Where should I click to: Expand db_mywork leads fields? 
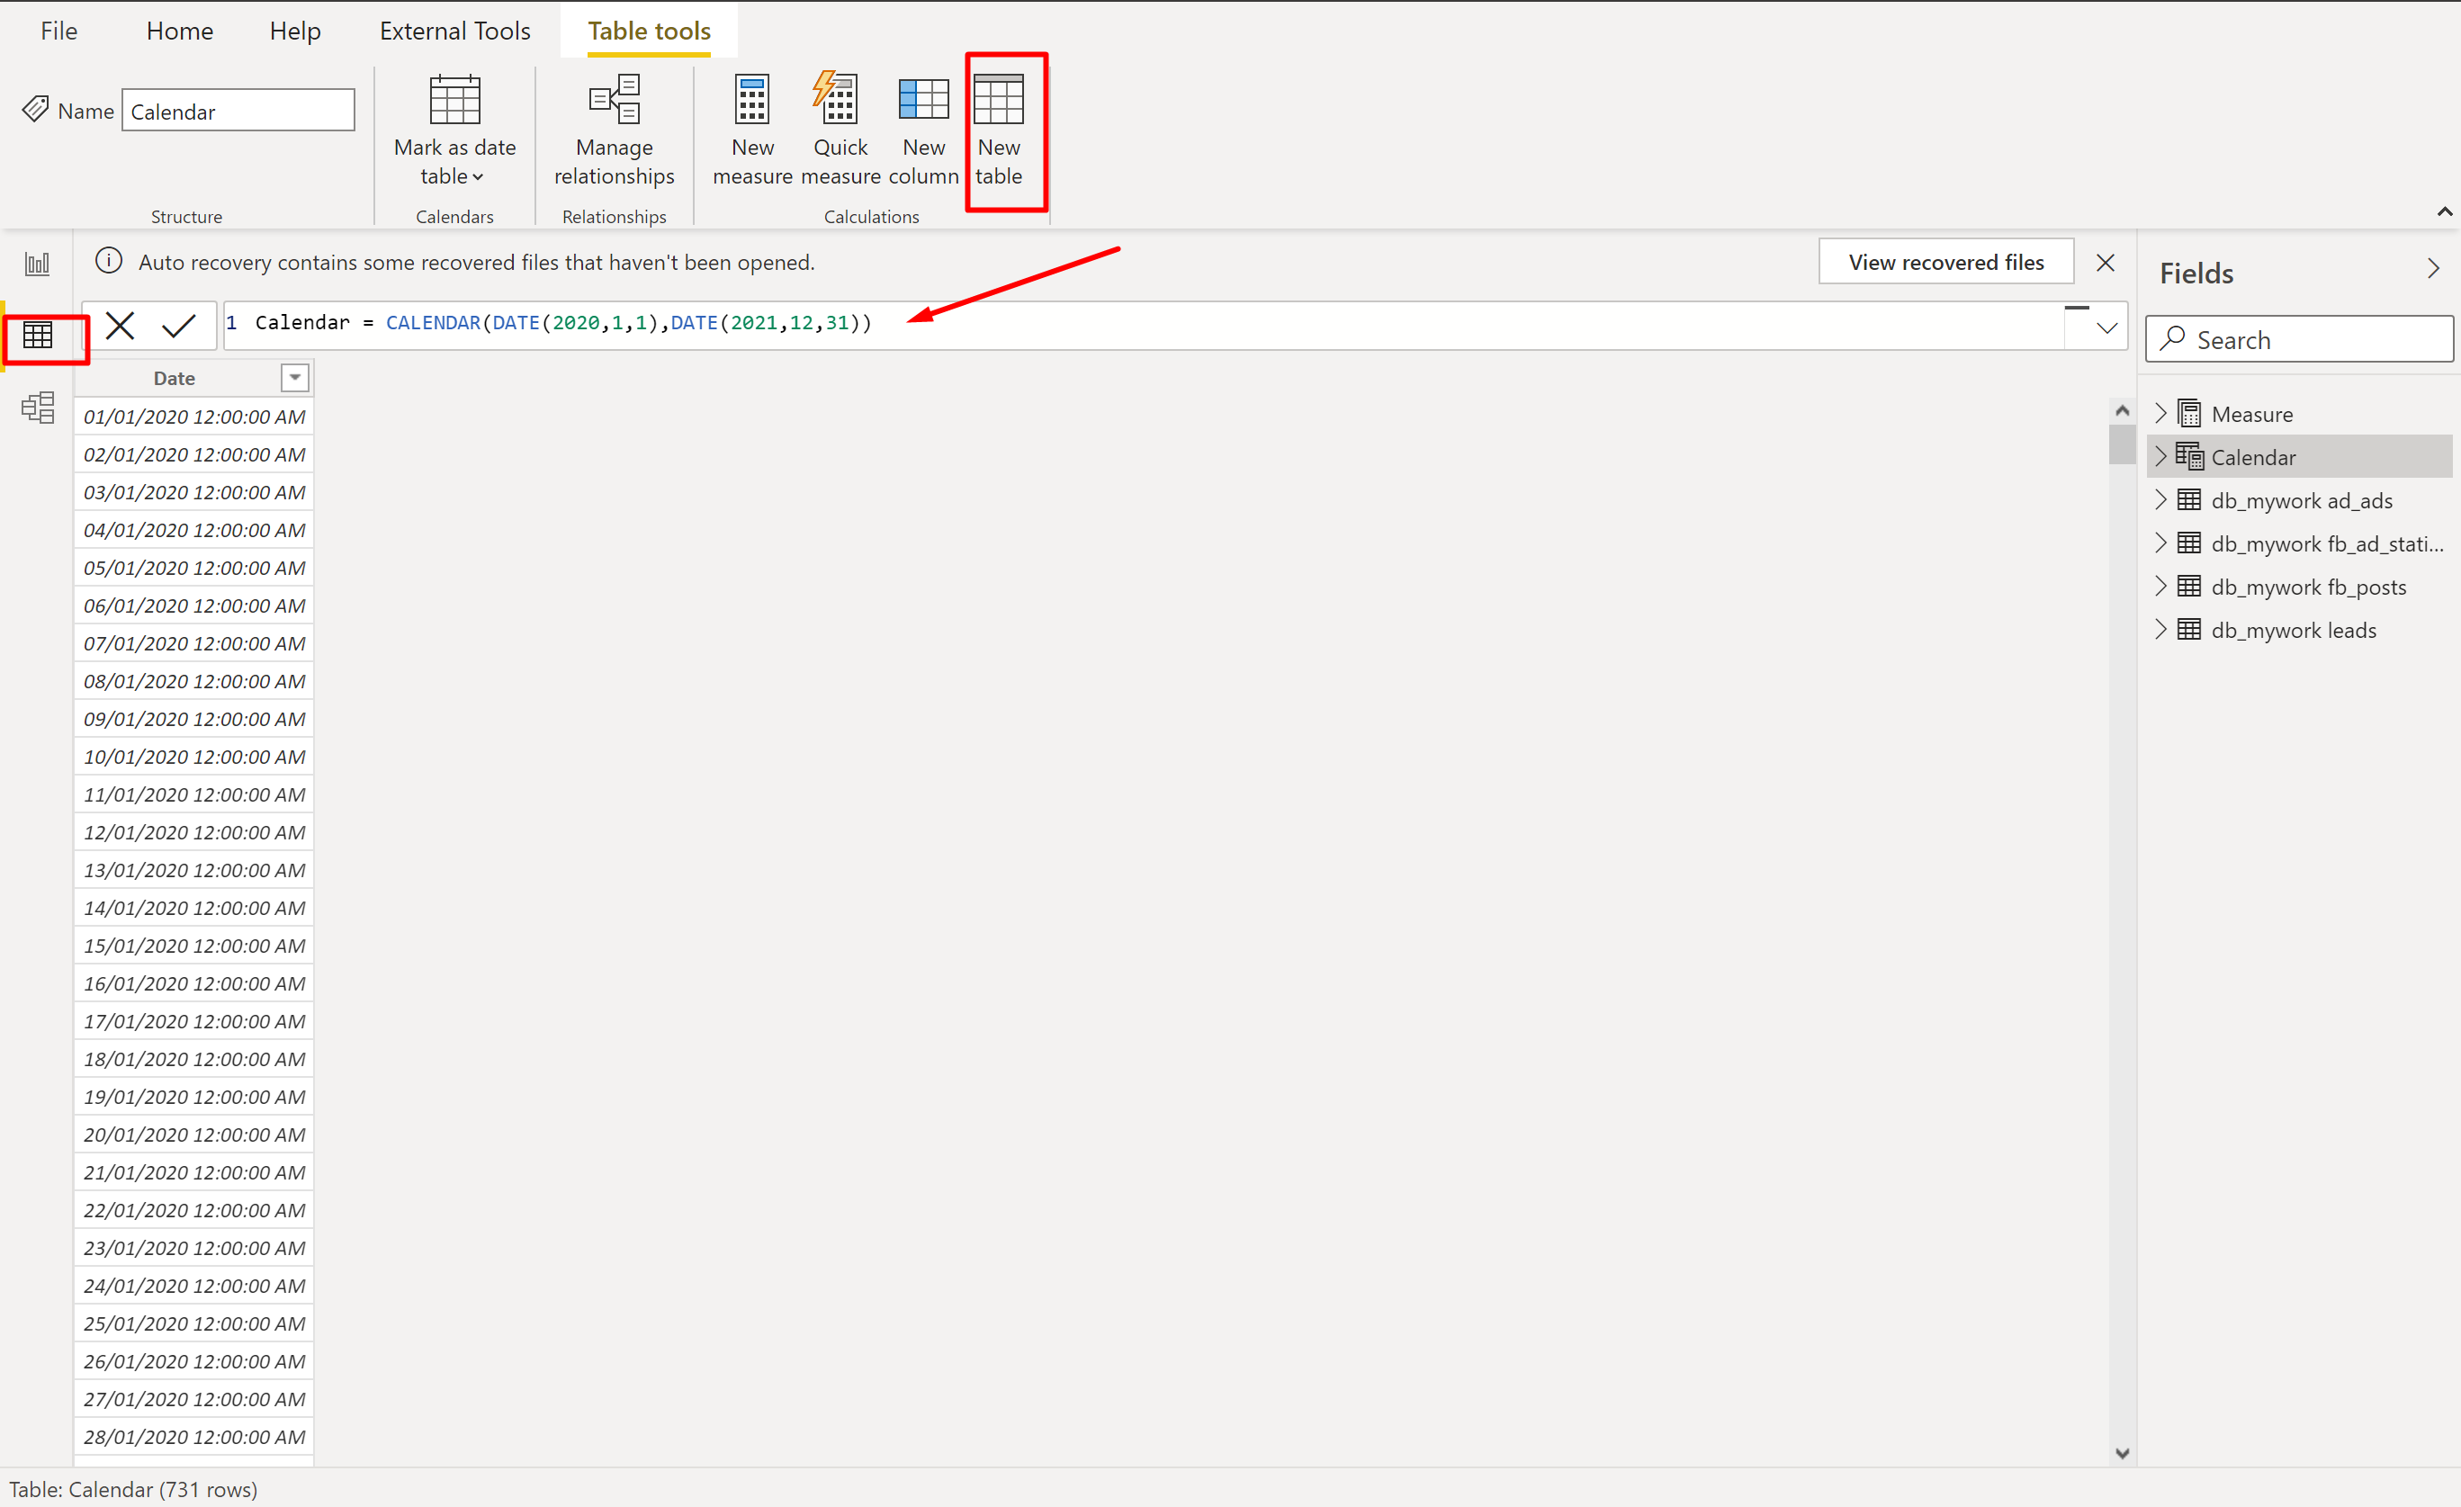click(2161, 629)
